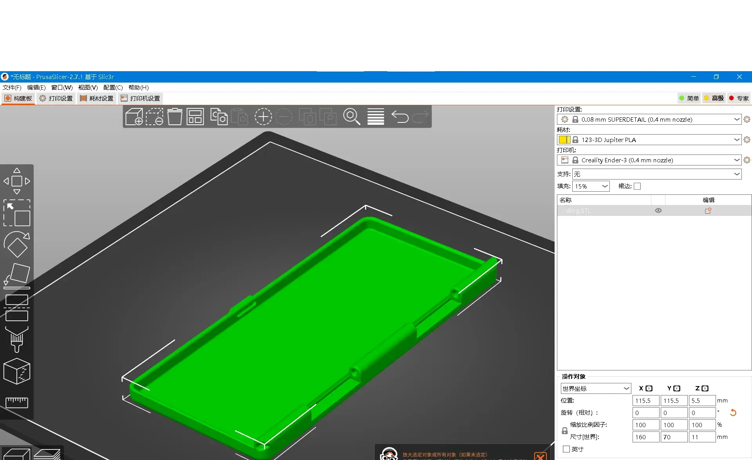Switch to the 耗材设置 tab
Image resolution: width=752 pixels, height=460 pixels.
pos(97,98)
